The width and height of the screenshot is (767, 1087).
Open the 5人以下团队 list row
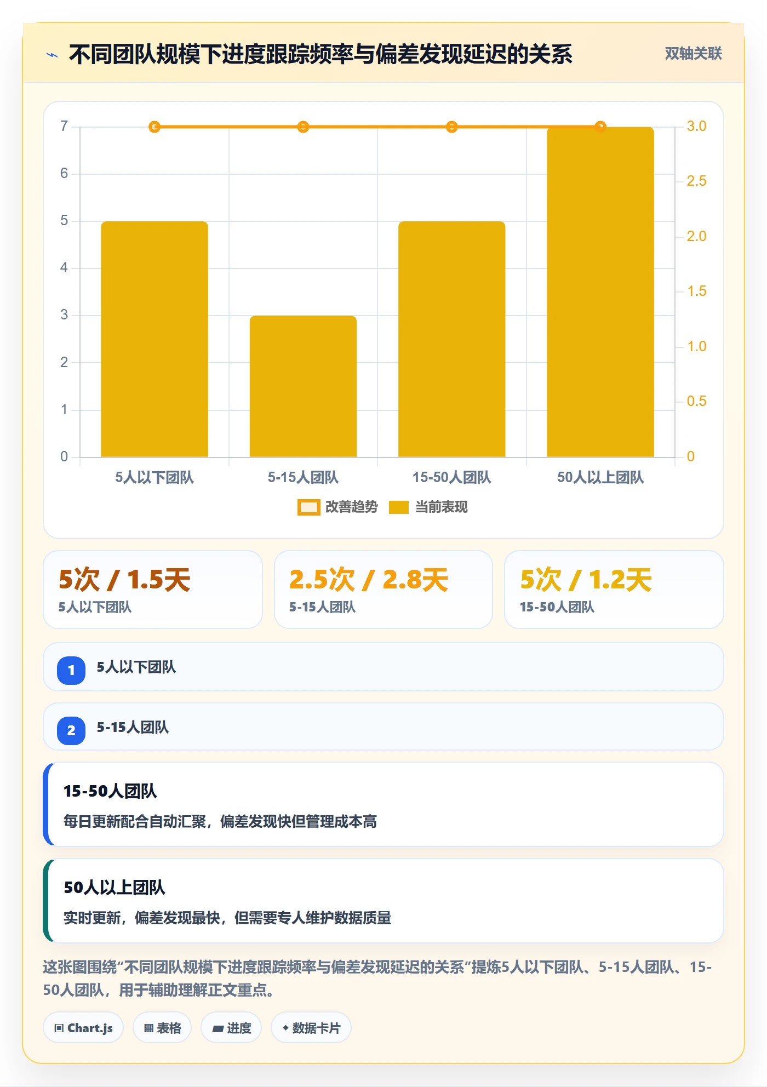click(x=383, y=667)
